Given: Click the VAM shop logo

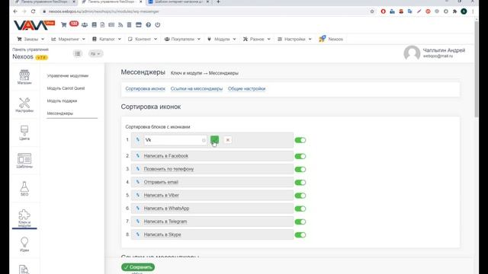Looking at the screenshot, I should 34,25.
